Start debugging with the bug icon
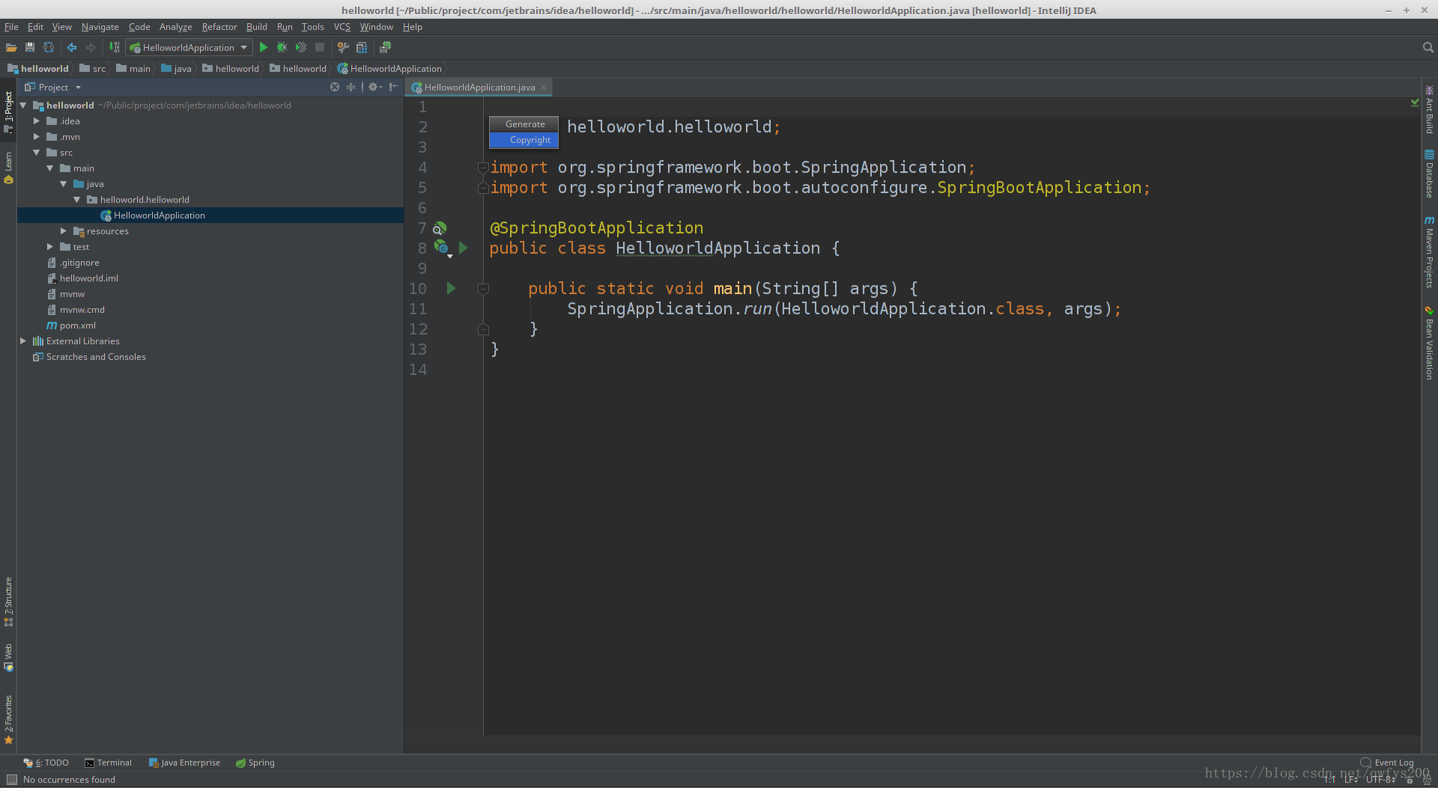The width and height of the screenshot is (1438, 788). 282,47
